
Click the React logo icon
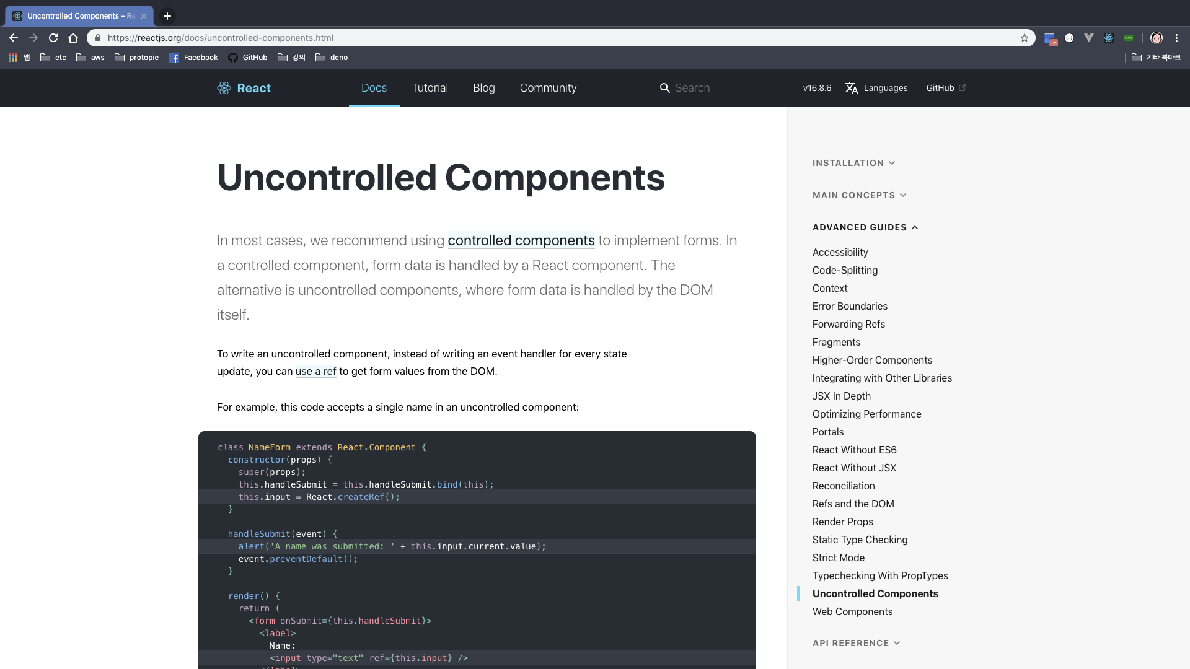pos(224,88)
